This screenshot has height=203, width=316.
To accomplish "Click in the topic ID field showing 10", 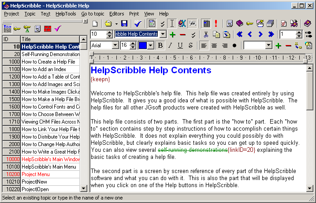I will pyautogui.click(x=101, y=34).
